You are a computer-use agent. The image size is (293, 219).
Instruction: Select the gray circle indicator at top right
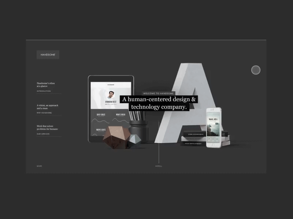pos(256,70)
